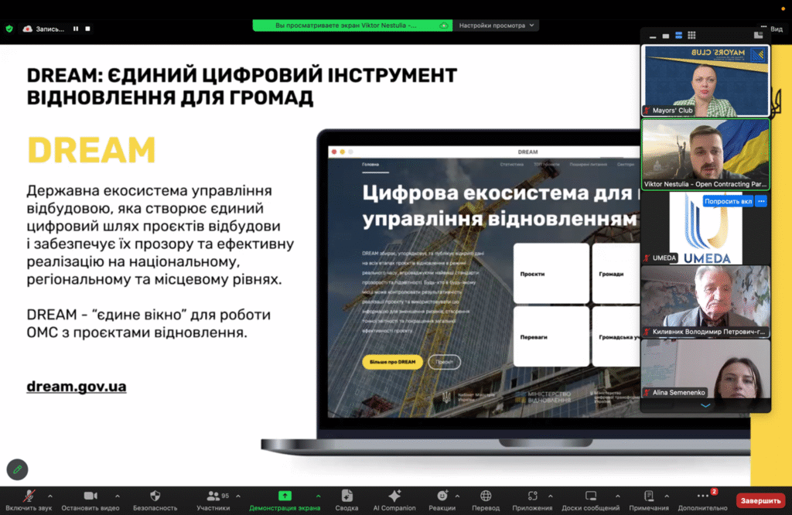
Task: Open the Дополнительно more menu
Action: pos(702,500)
